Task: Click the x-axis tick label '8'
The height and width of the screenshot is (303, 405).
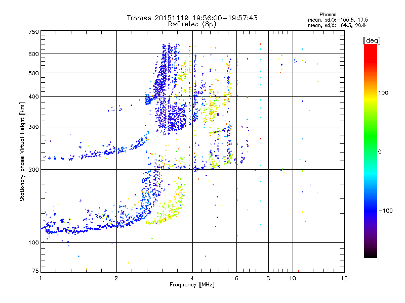Action: tap(268, 278)
